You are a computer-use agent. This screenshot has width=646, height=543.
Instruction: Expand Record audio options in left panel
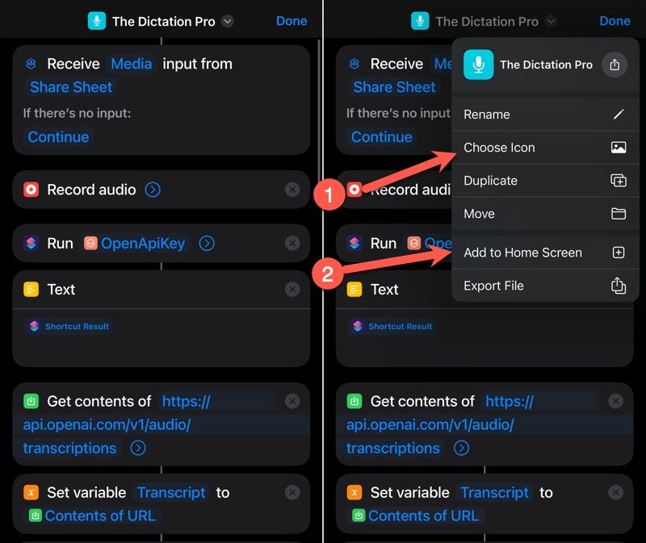point(153,190)
